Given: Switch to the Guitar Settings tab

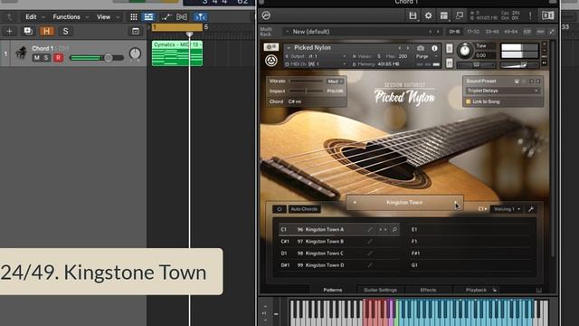Looking at the screenshot, I should [x=380, y=290].
